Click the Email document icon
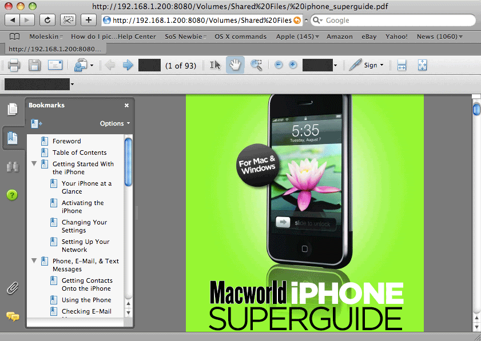 (x=55, y=65)
